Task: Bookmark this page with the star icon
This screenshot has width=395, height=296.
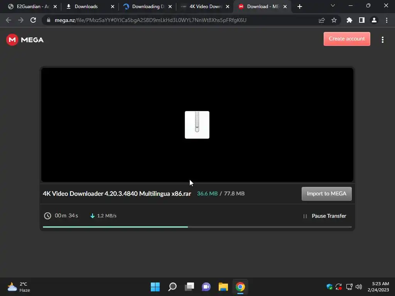Action: (334, 20)
